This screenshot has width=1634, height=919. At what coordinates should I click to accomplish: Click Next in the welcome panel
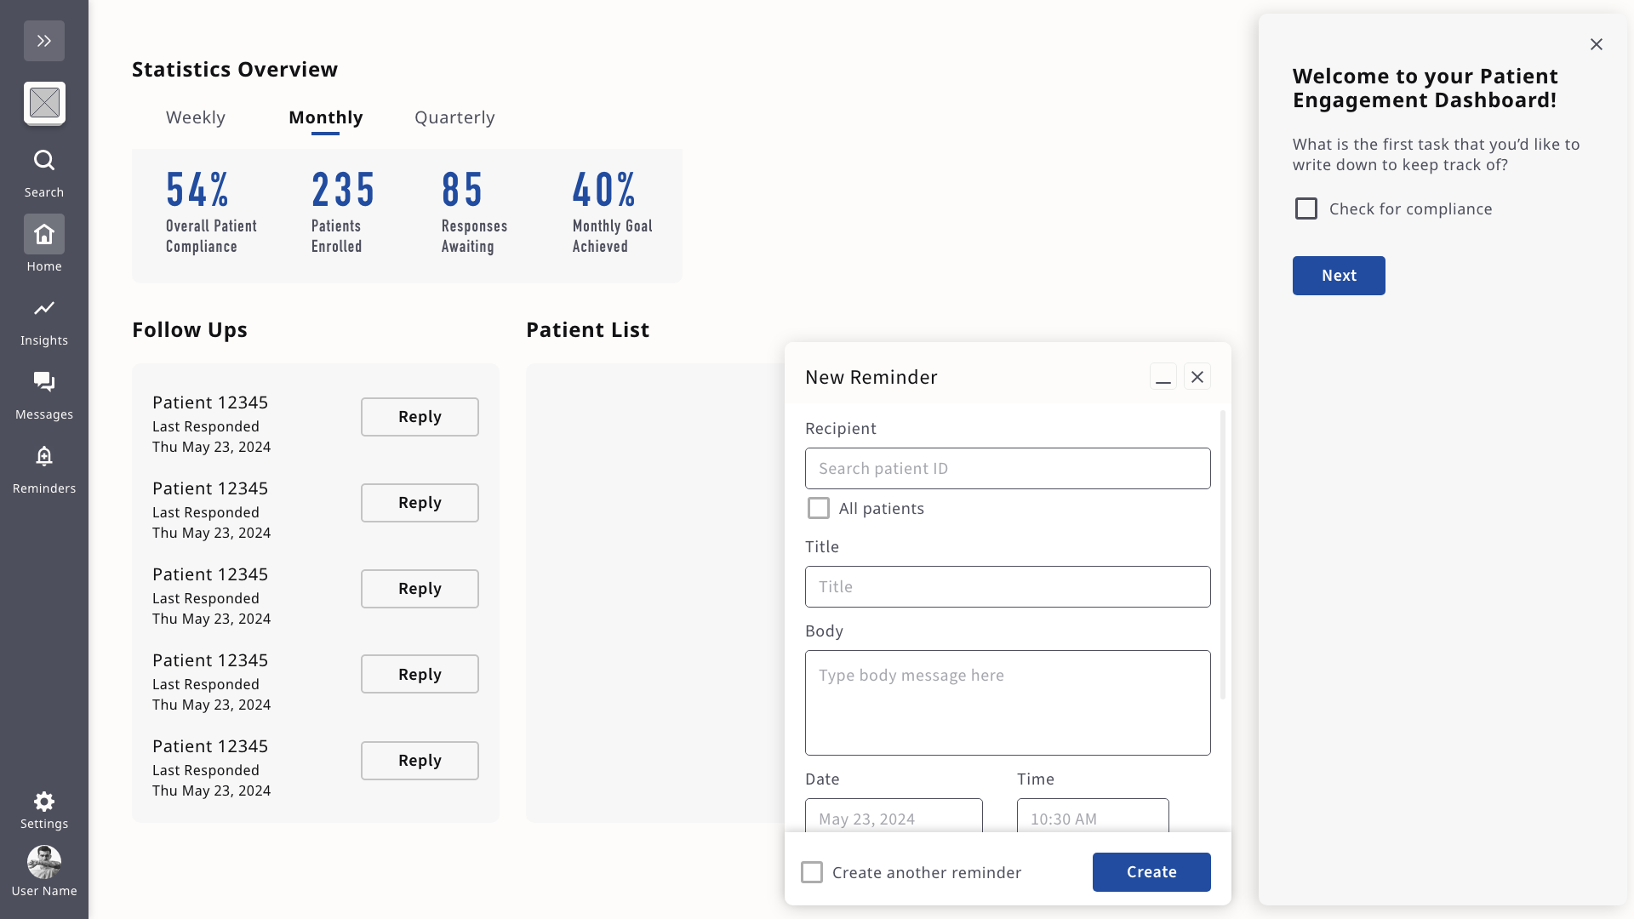coord(1339,276)
